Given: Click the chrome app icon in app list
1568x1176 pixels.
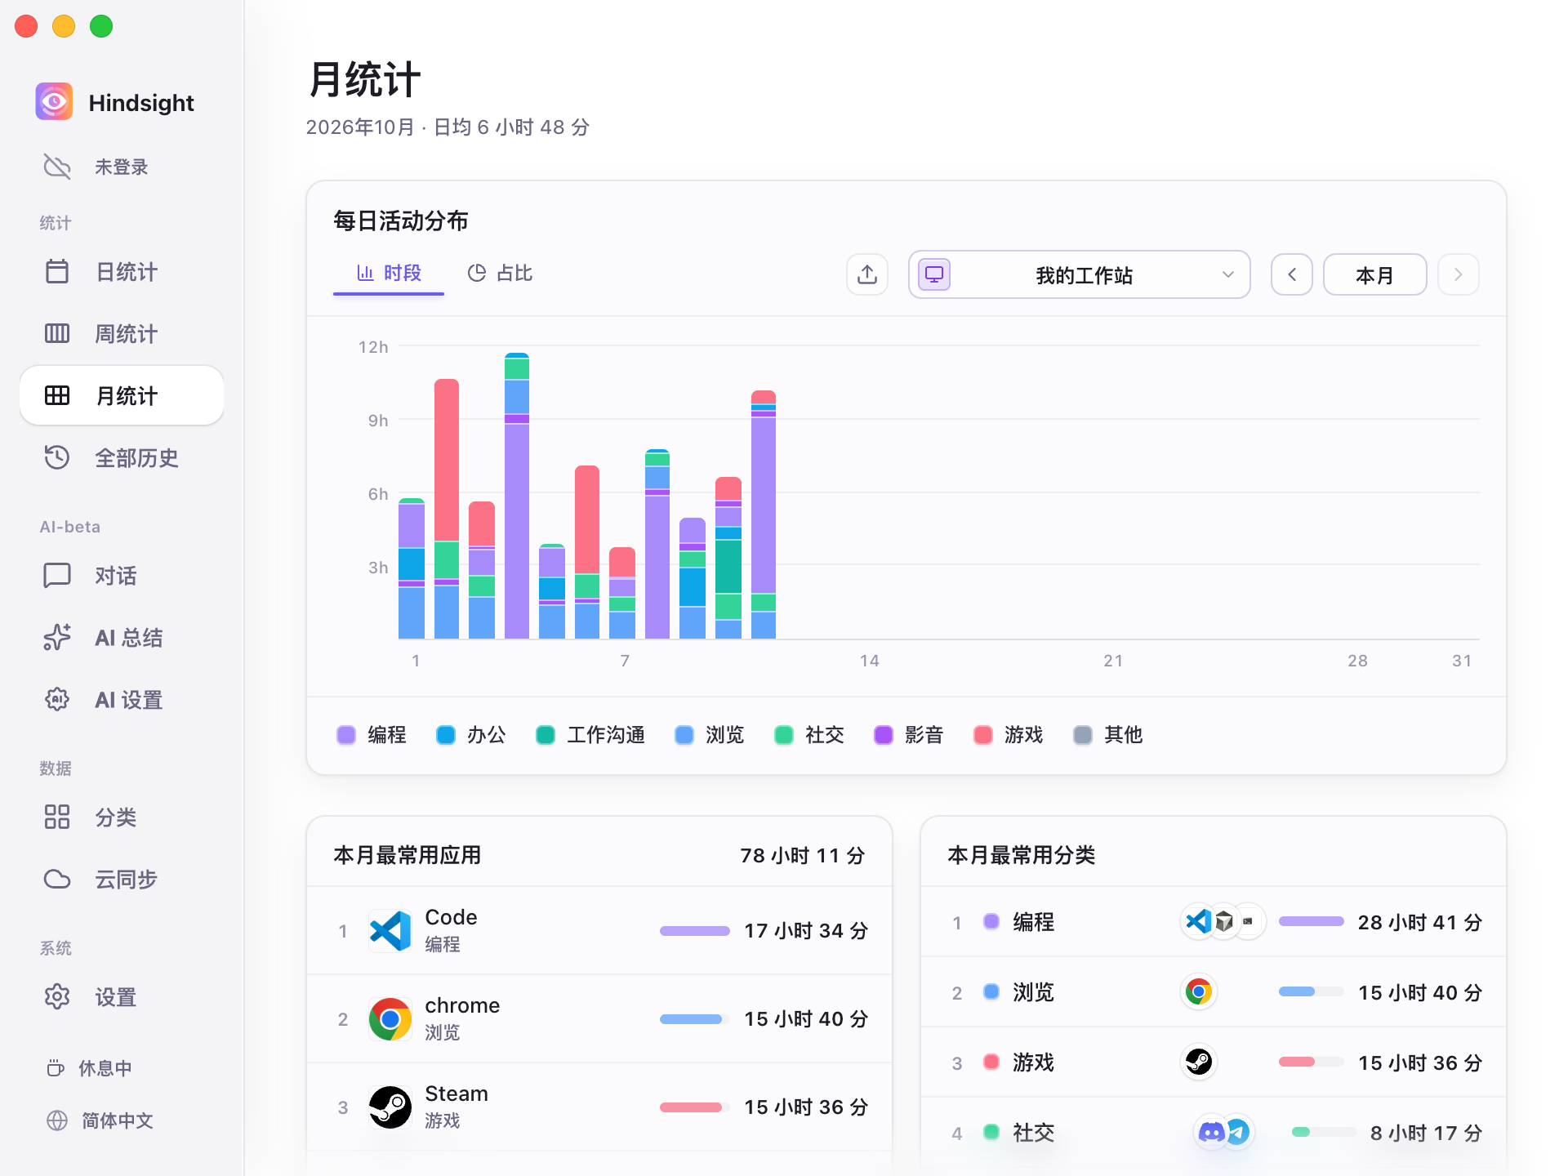Looking at the screenshot, I should [390, 1019].
